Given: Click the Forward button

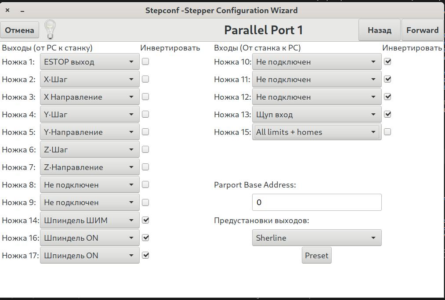Looking at the screenshot, I should click(x=422, y=30).
